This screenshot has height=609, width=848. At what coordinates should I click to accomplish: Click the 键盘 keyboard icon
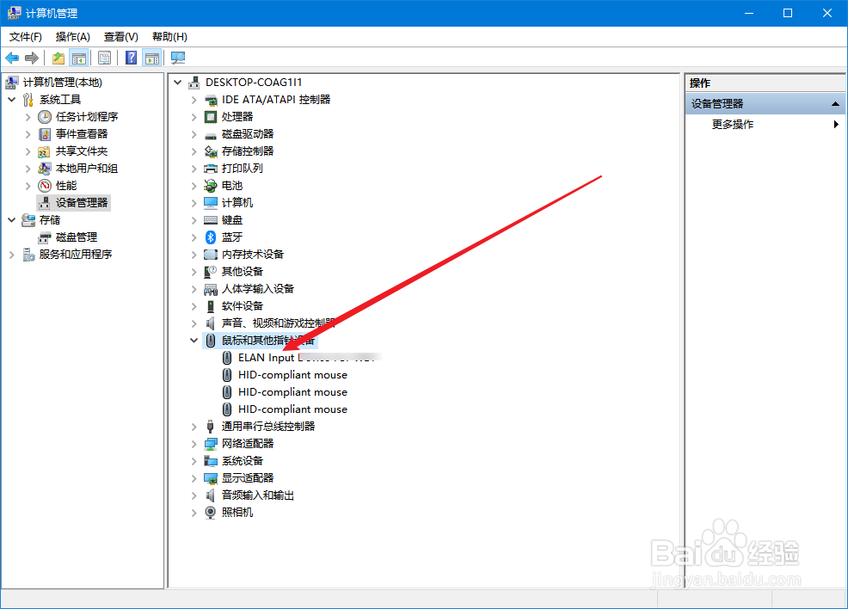pos(211,220)
